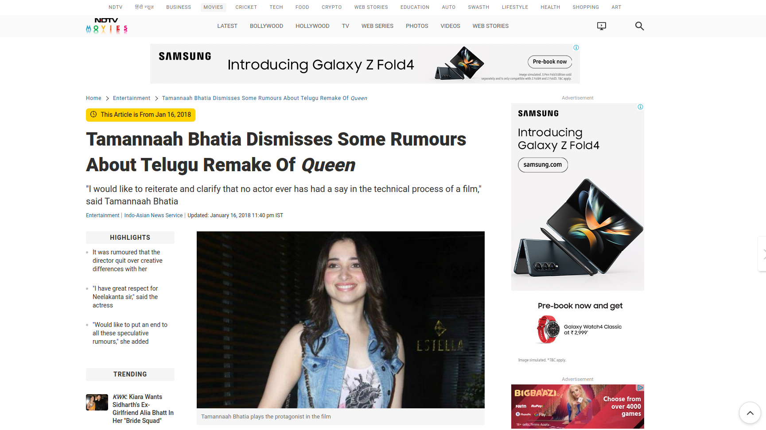Open the search magnifier icon
The height and width of the screenshot is (430, 766).
pos(639,26)
